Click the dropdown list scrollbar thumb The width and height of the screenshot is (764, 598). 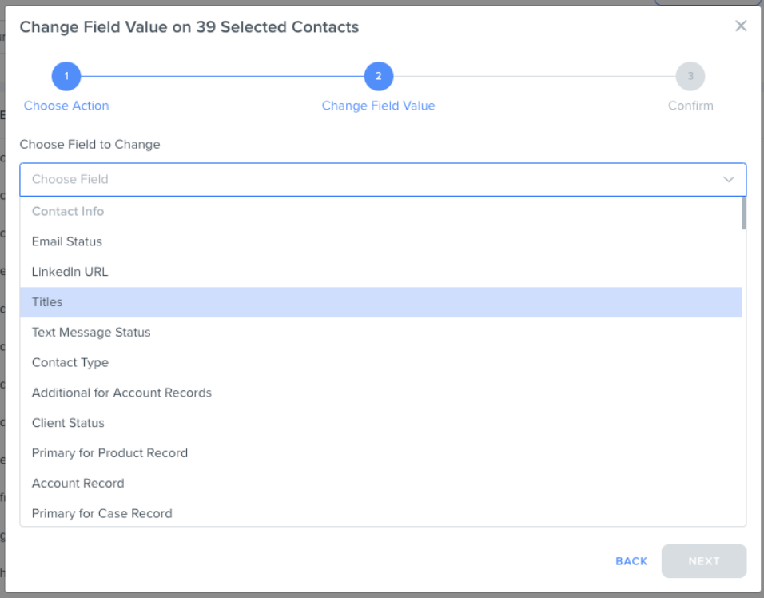coord(743,213)
